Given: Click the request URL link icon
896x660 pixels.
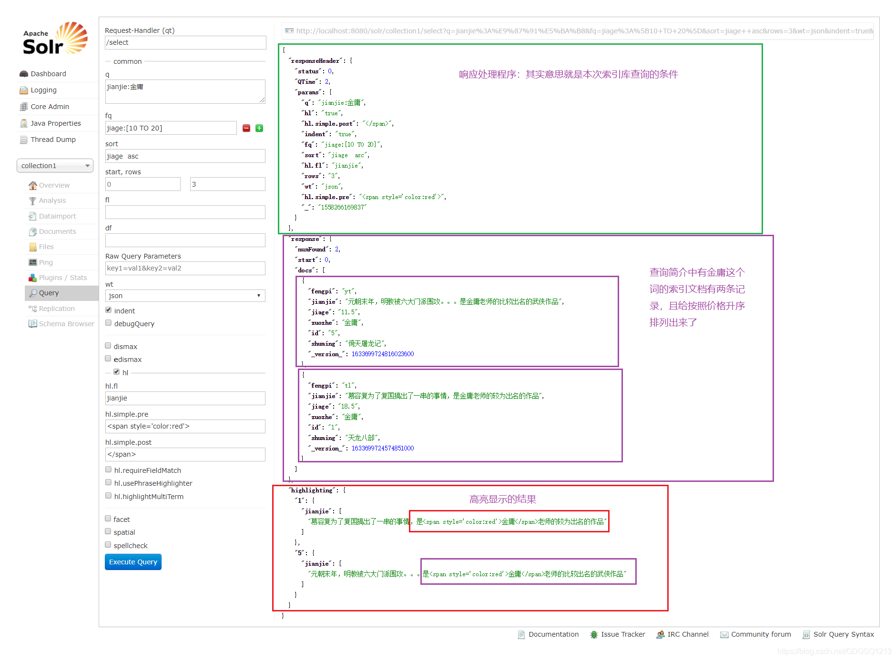Looking at the screenshot, I should point(289,31).
